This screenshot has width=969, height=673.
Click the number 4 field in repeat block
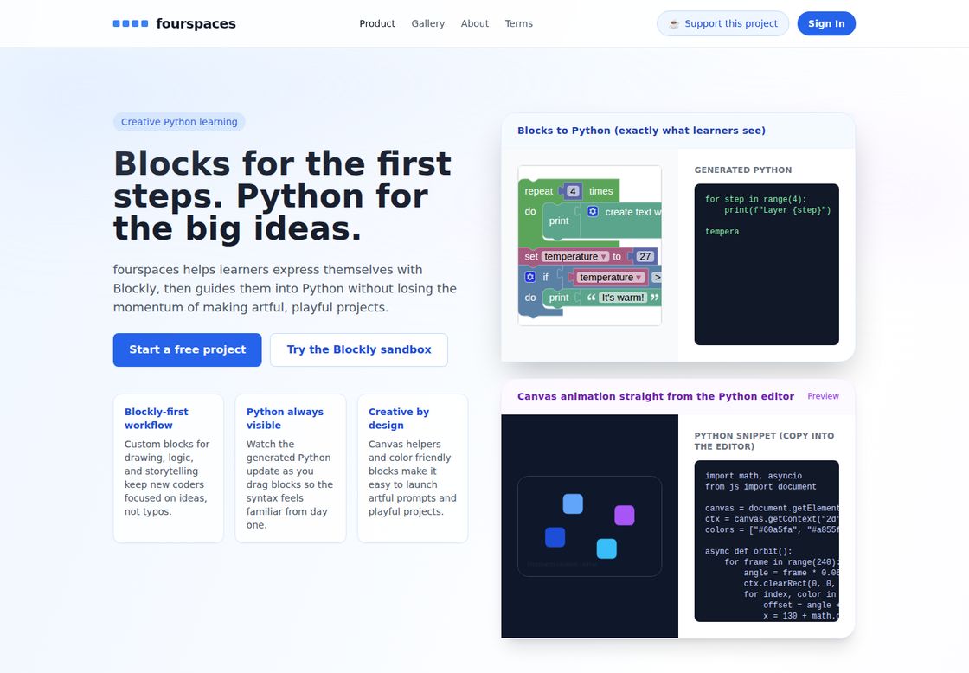click(x=573, y=191)
